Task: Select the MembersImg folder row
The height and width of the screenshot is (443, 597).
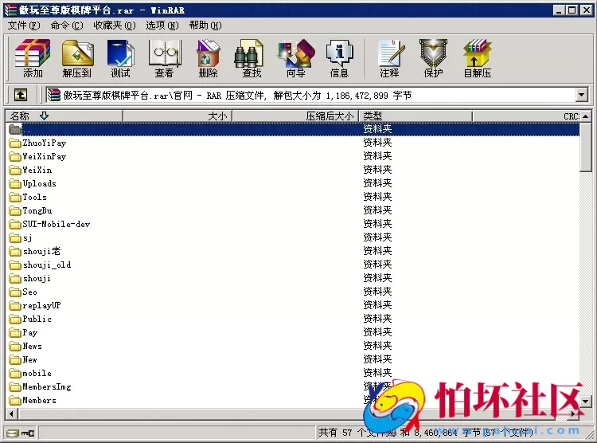Action: 293,387
